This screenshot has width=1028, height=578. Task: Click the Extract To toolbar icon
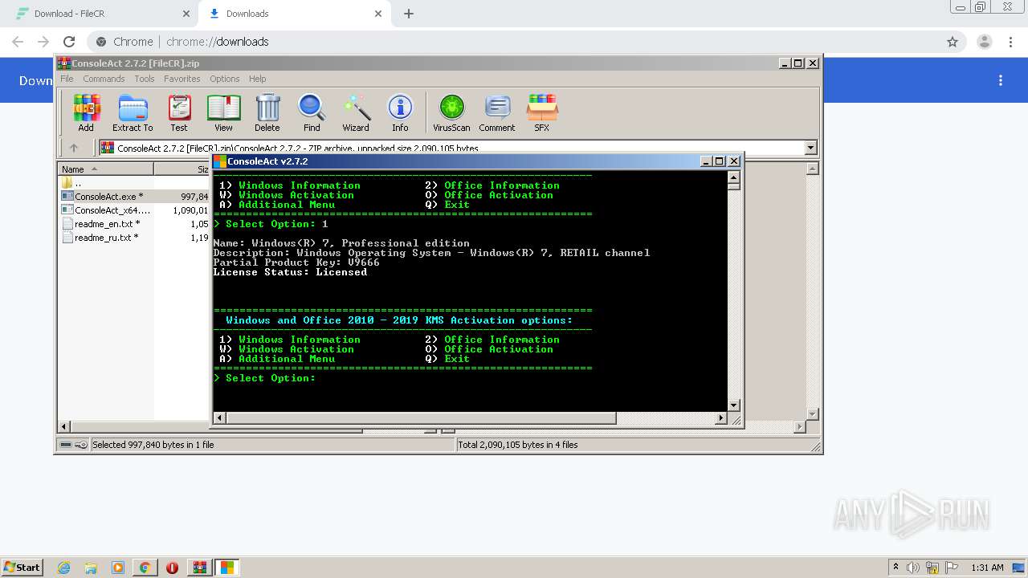tap(133, 113)
